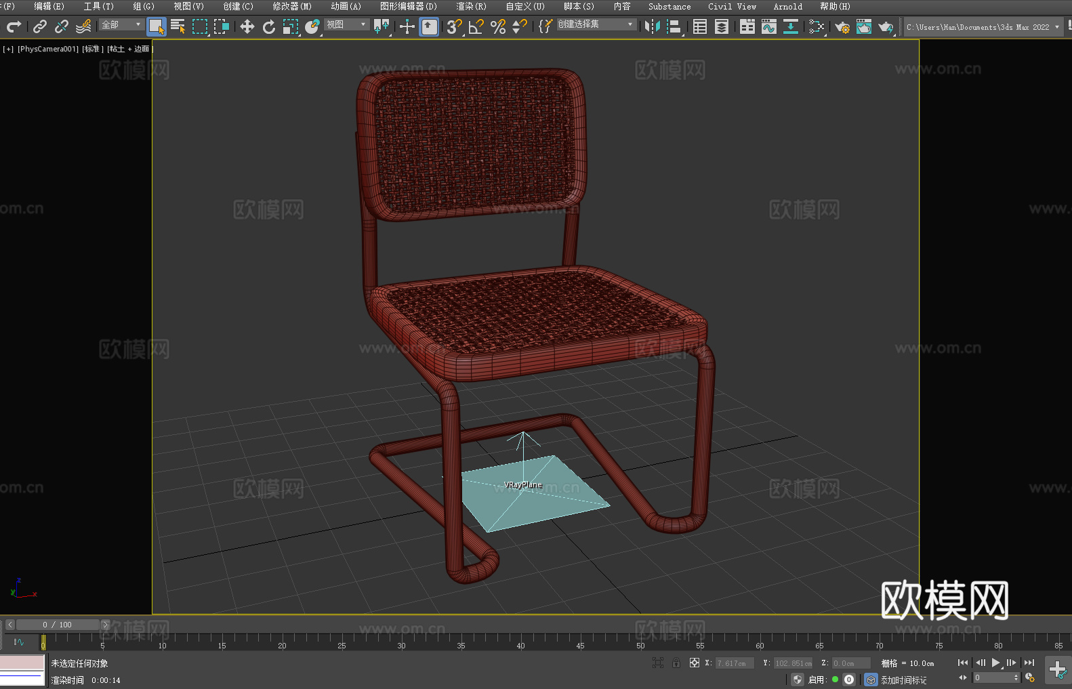
Task: Toggle the Ribbon display icon
Action: 747,26
